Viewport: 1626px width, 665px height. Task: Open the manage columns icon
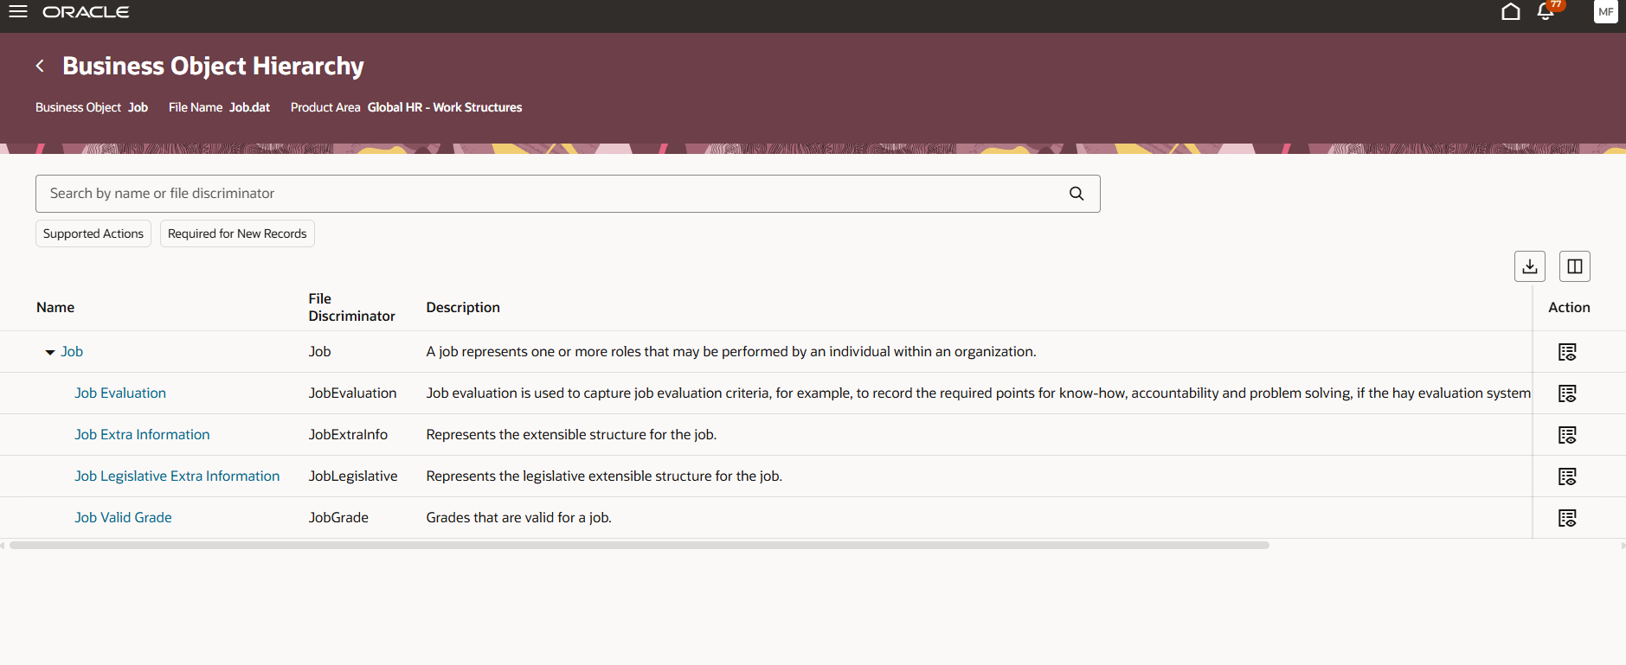(x=1574, y=265)
